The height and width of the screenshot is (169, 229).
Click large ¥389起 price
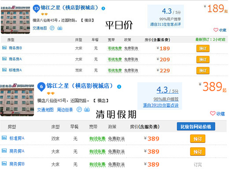pyautogui.click(x=213, y=87)
